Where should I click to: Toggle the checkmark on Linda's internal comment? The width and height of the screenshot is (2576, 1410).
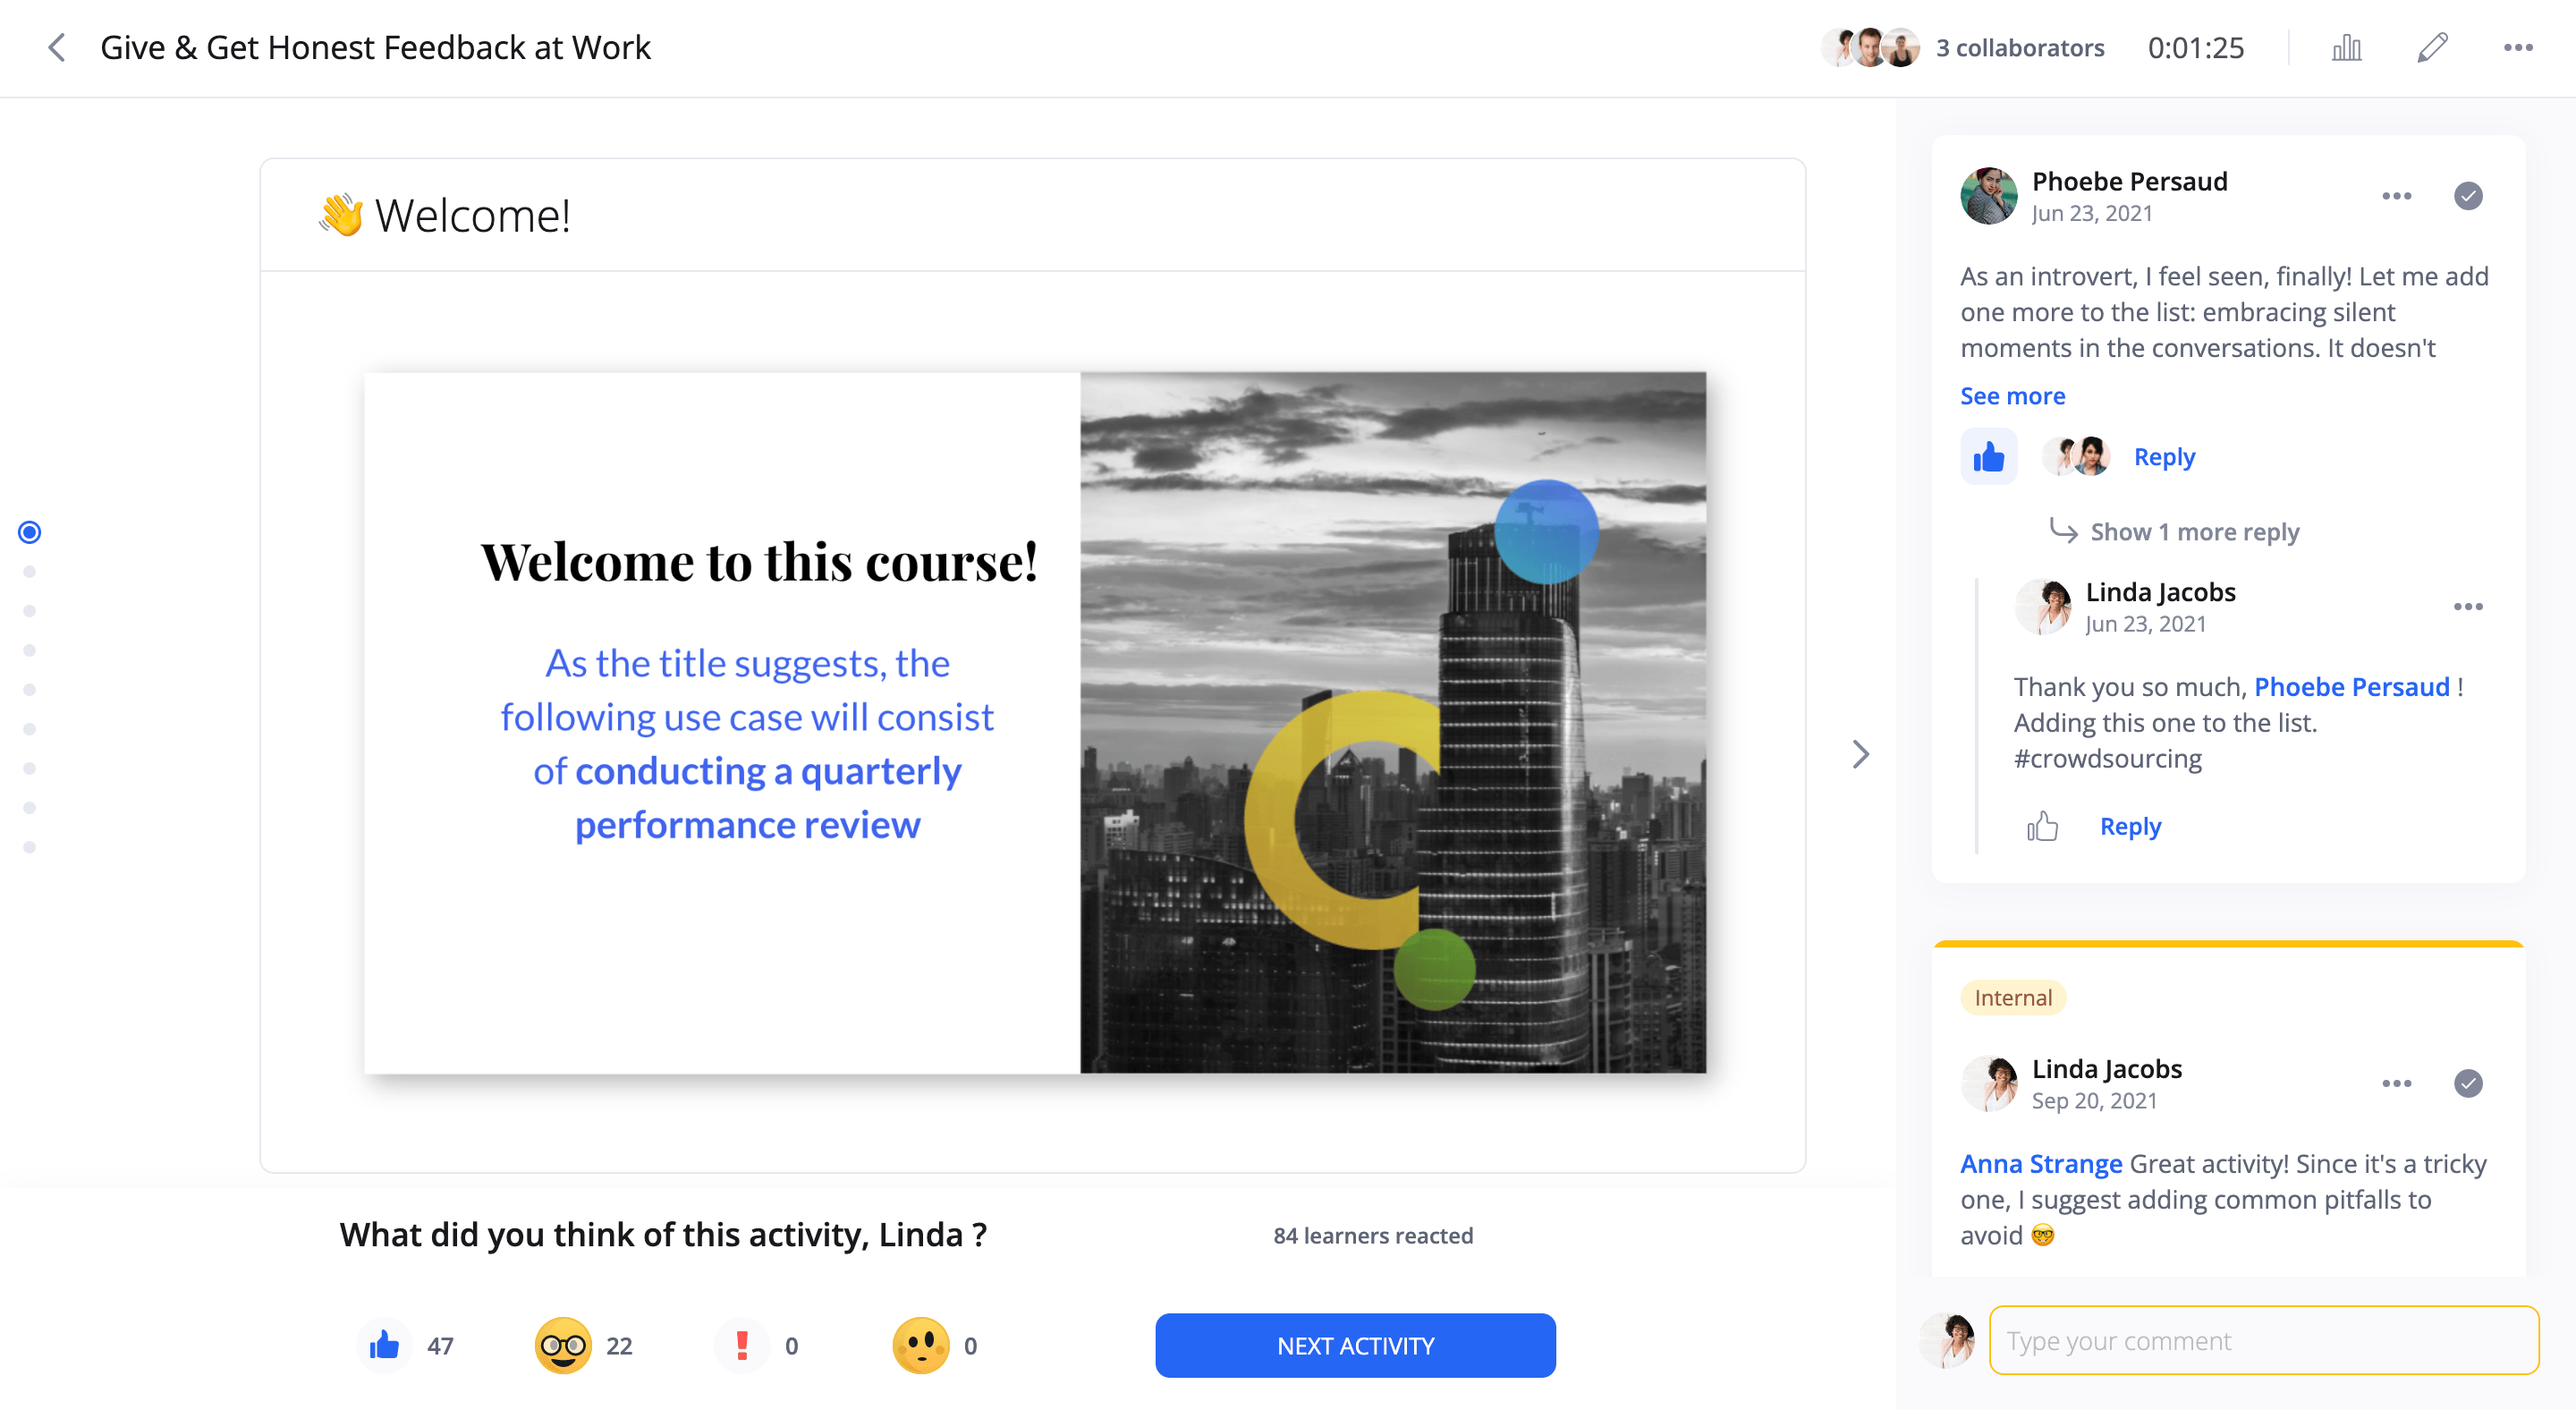(x=2469, y=1083)
